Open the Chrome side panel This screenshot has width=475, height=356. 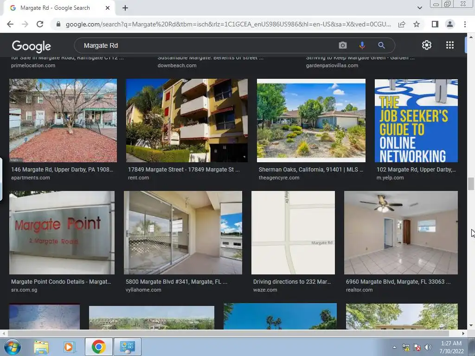tap(435, 24)
